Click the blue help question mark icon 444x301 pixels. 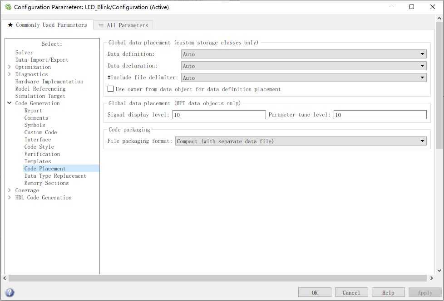point(10,292)
